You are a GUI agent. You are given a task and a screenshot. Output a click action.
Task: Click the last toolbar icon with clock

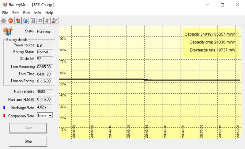tap(55, 21)
